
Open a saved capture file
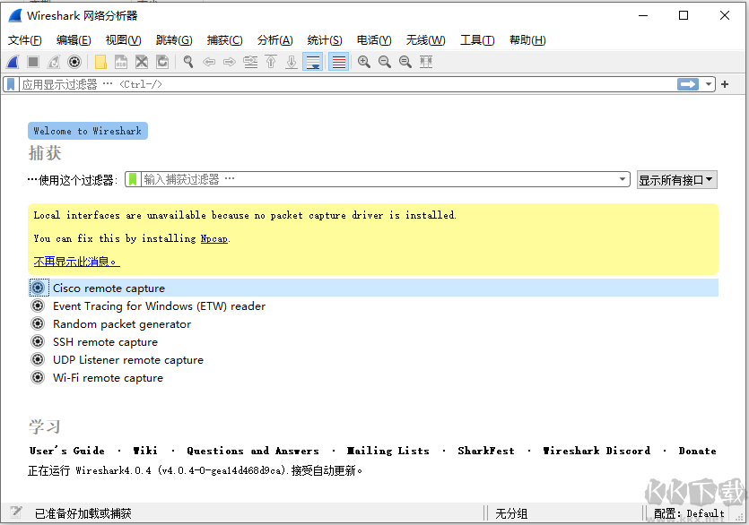[x=101, y=61]
